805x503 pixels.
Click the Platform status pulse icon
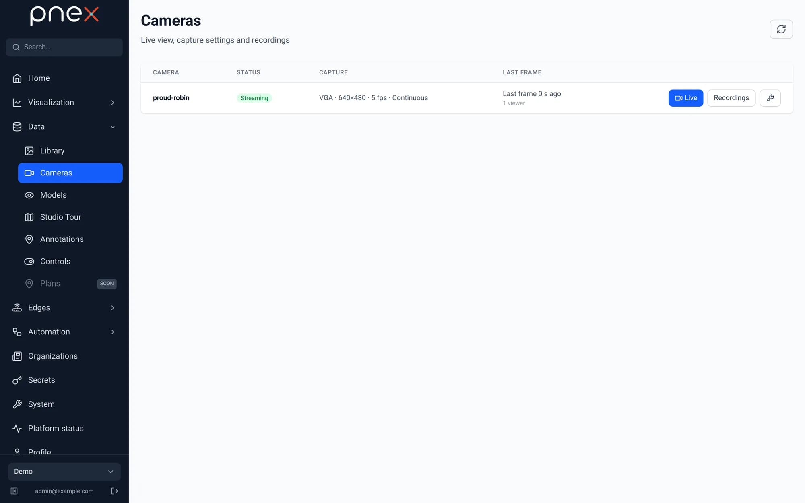(17, 429)
